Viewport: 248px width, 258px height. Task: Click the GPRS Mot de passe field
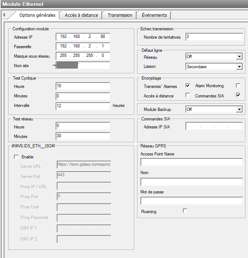[191, 201]
